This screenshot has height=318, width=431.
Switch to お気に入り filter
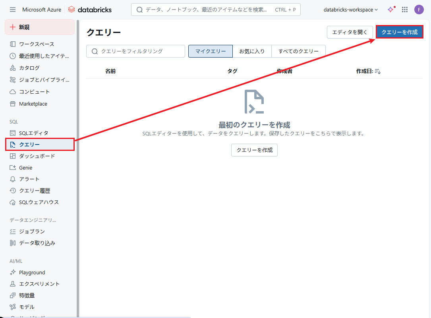tap(252, 51)
